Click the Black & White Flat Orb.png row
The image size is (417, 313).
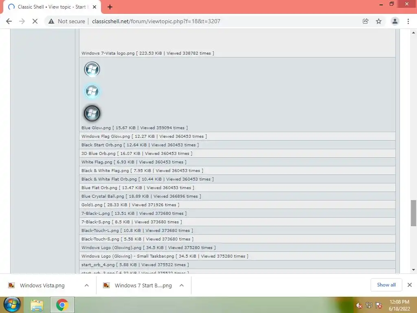[x=237, y=179]
